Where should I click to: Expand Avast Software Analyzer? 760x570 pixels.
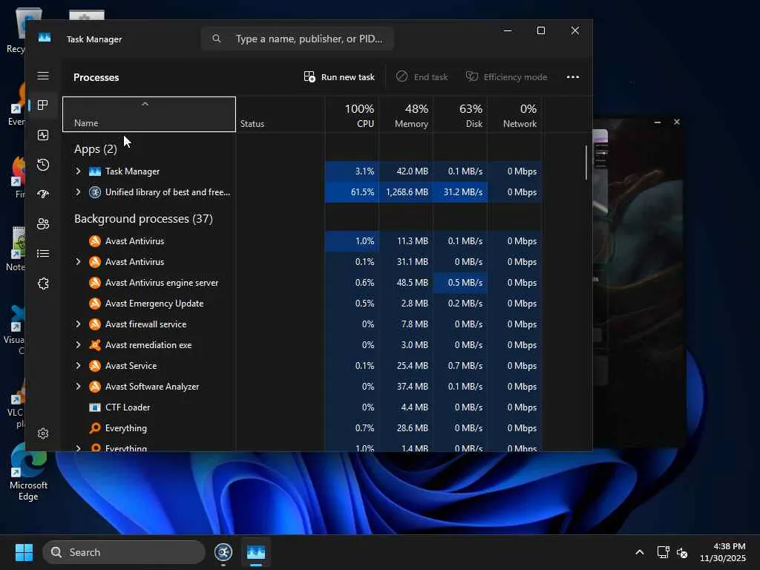(x=78, y=386)
